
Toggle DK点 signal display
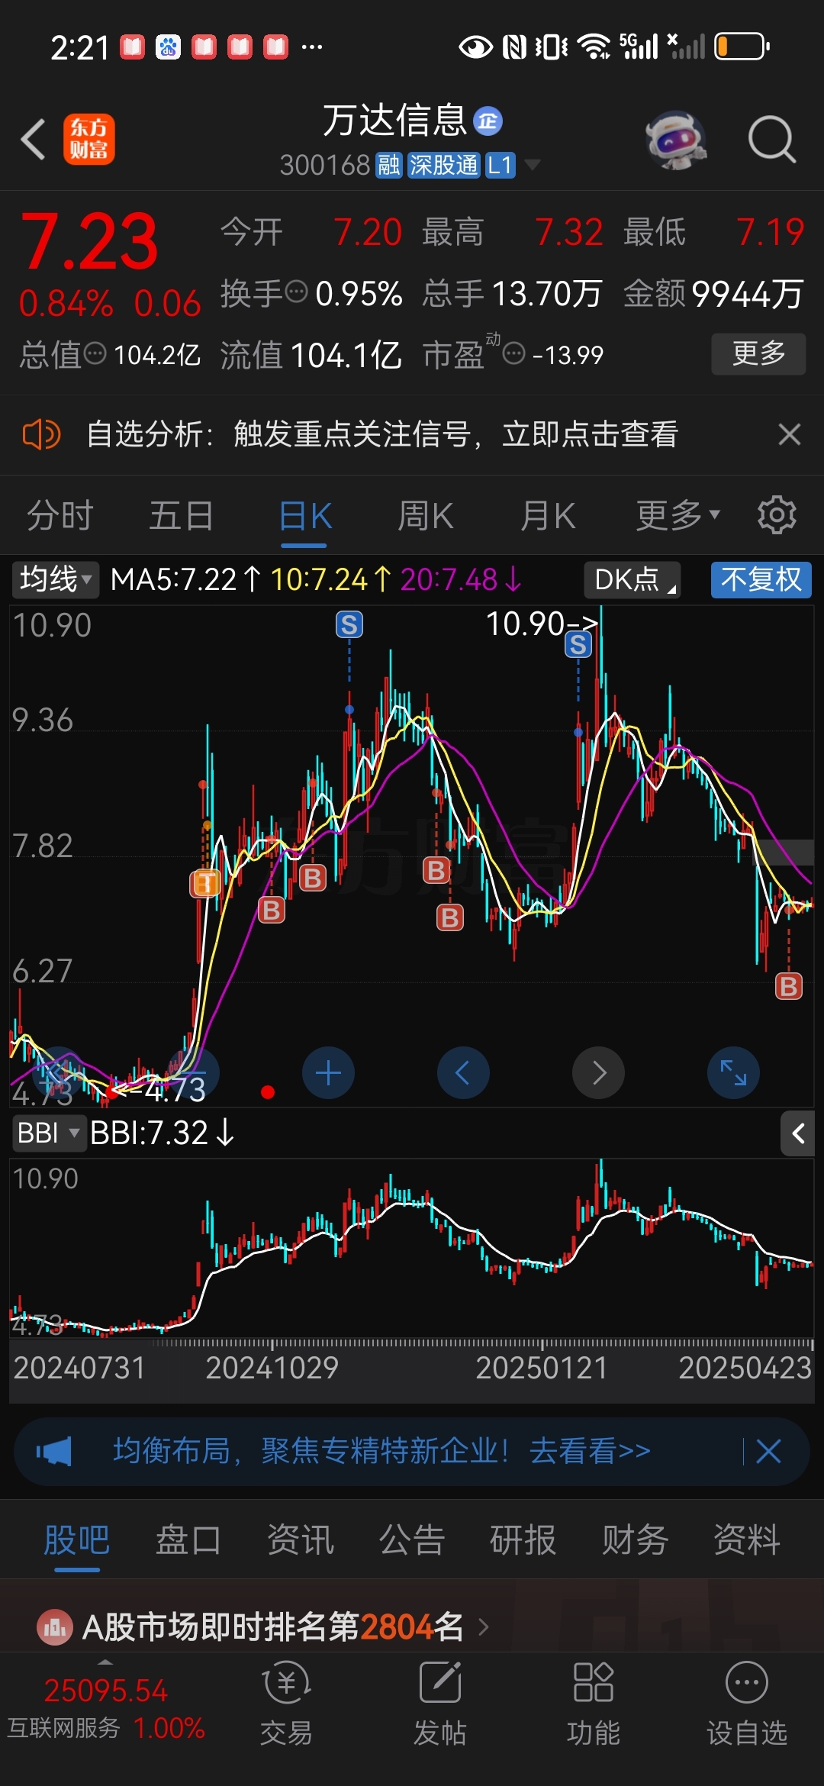click(x=632, y=579)
